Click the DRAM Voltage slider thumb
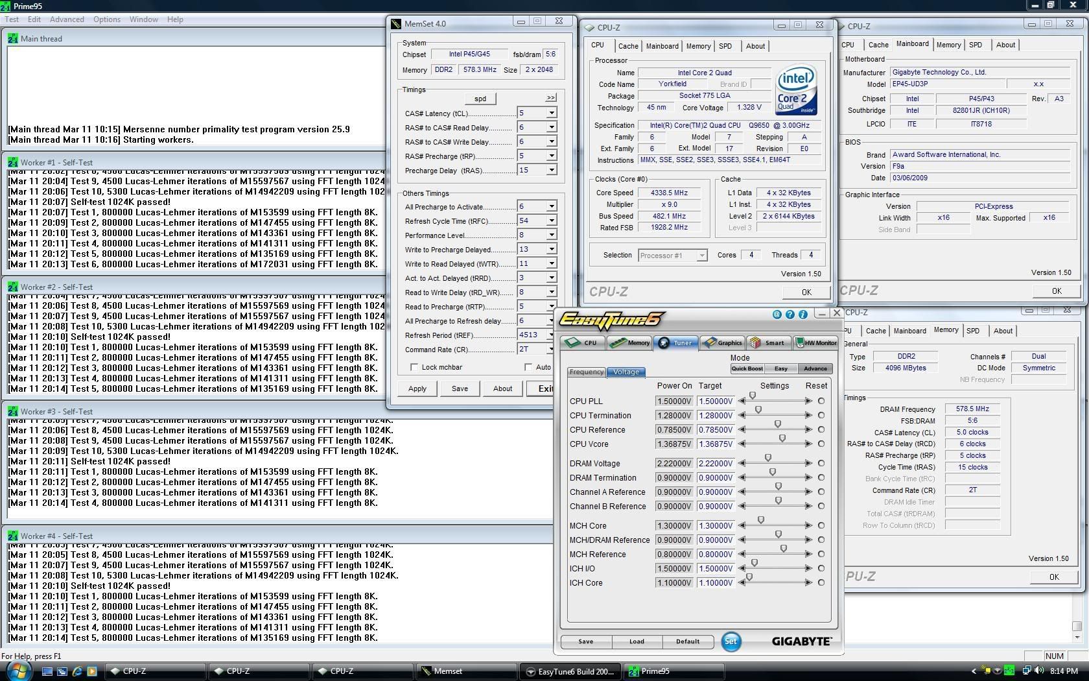The image size is (1089, 681). point(768,459)
